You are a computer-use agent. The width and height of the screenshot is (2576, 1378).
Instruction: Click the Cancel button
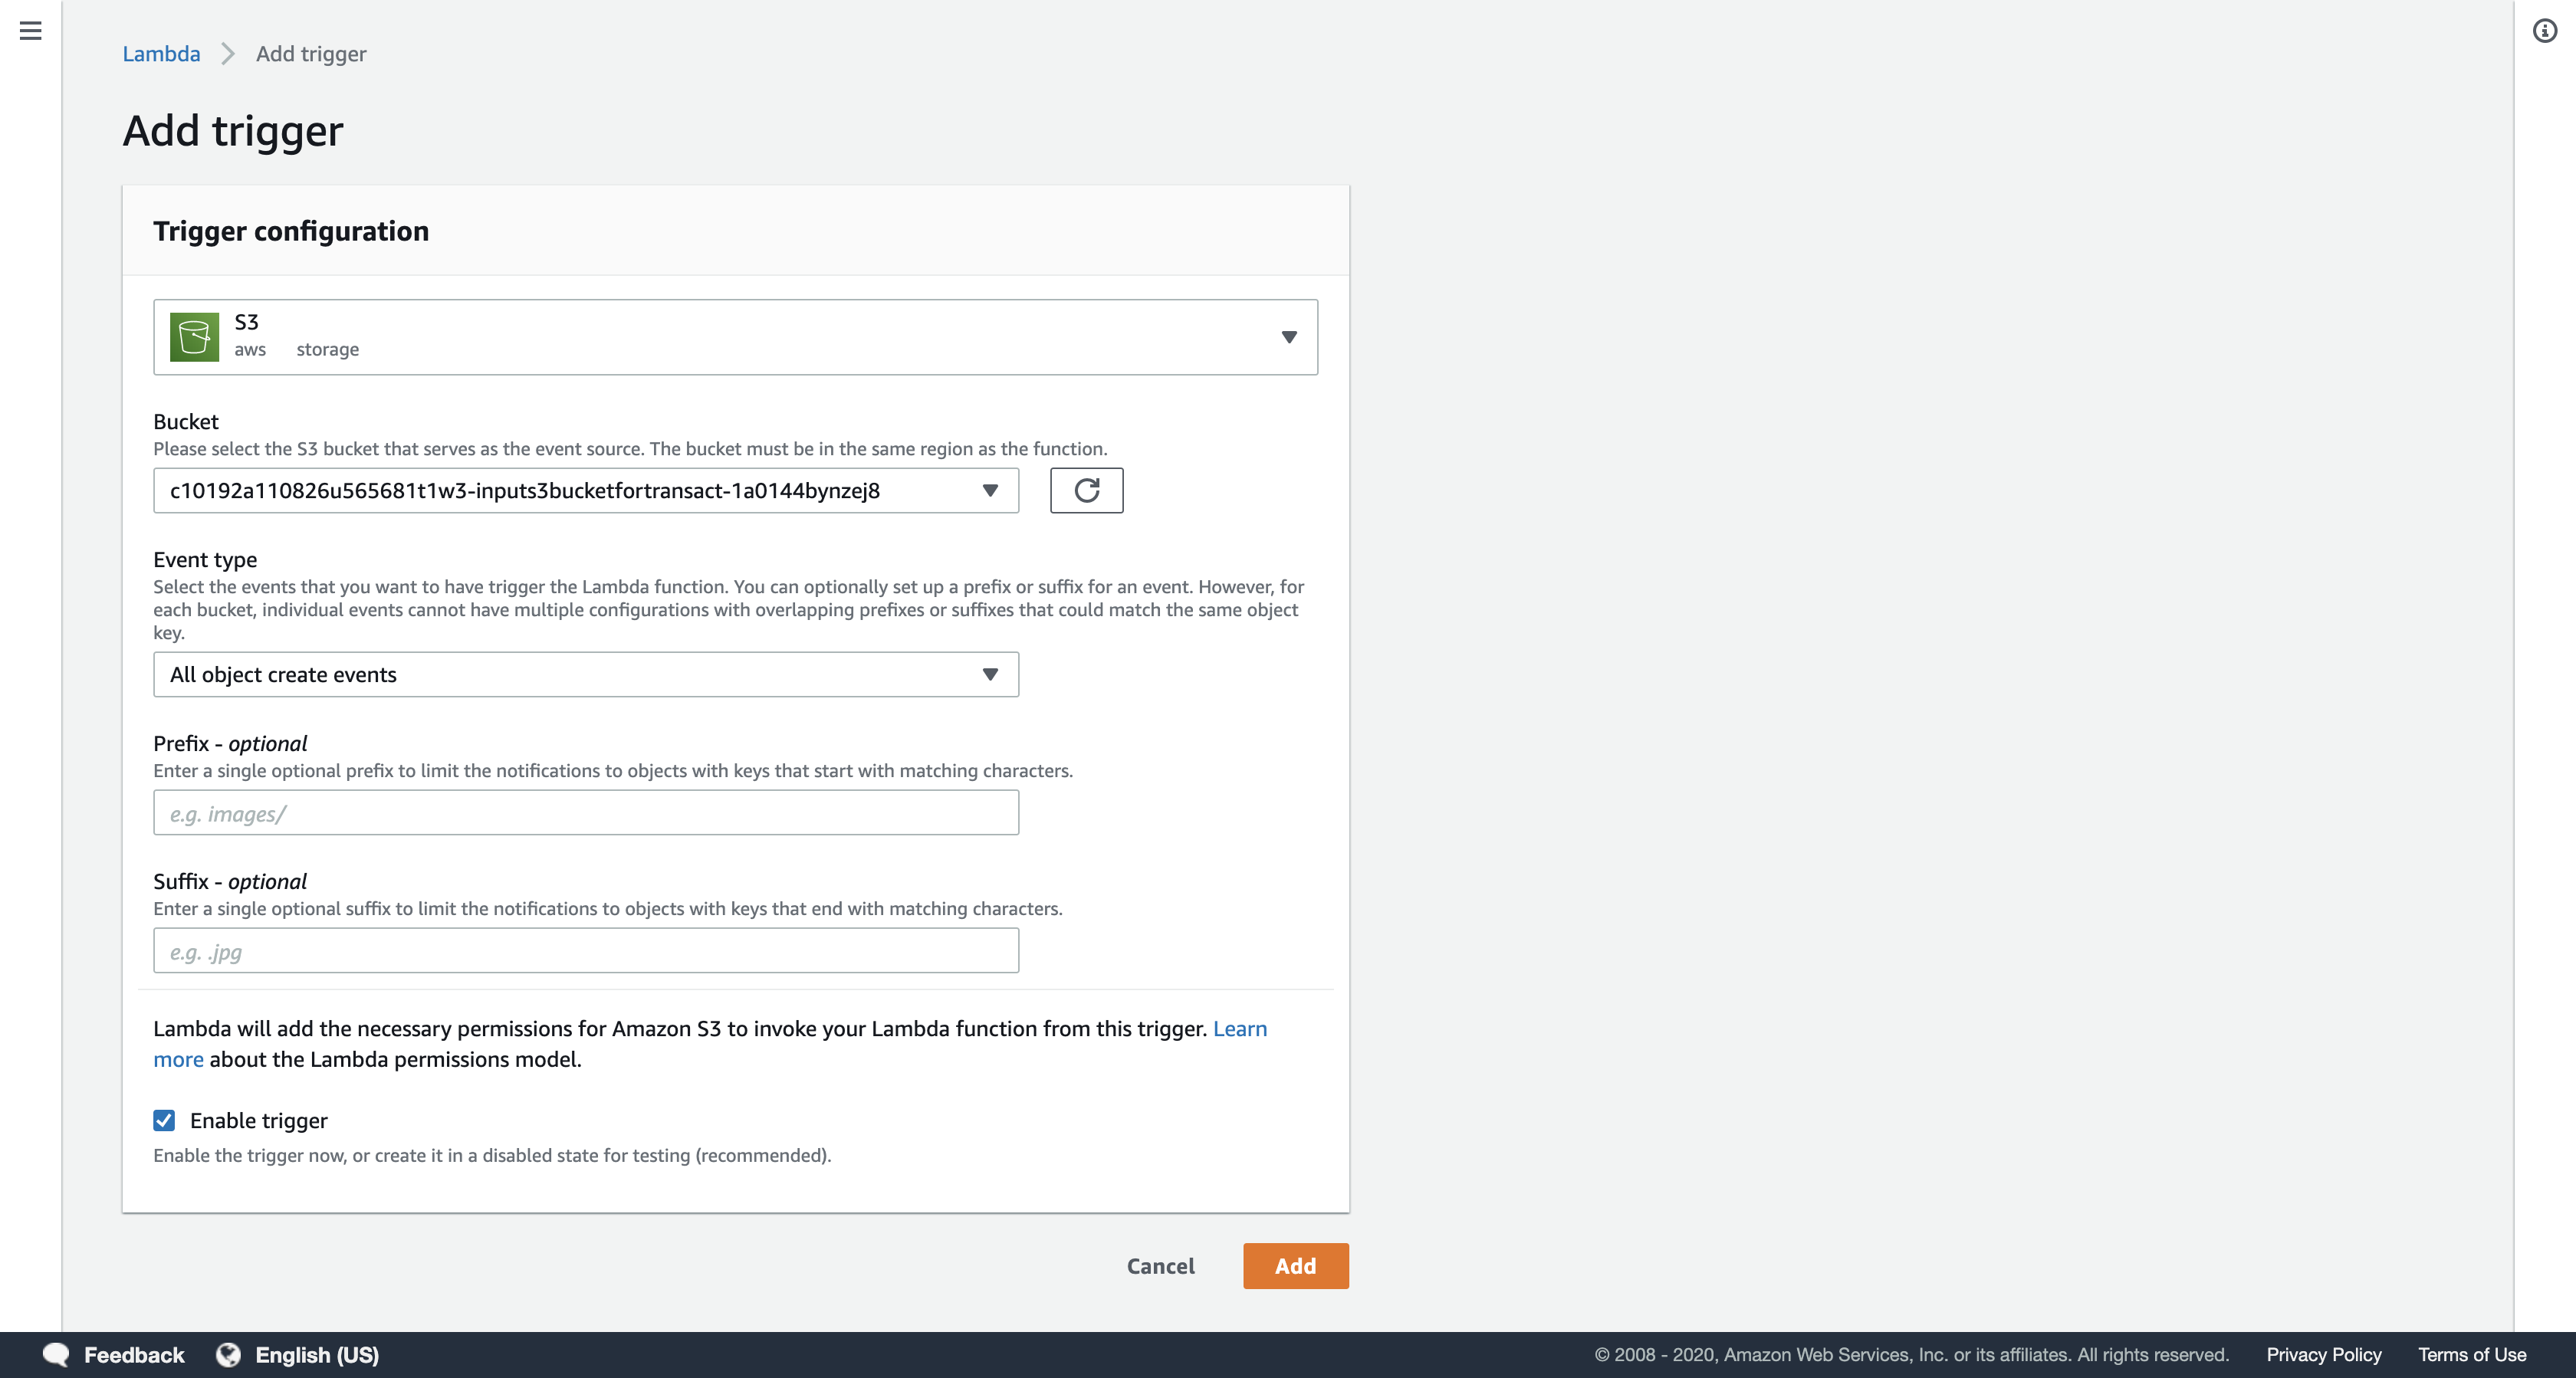[1160, 1265]
